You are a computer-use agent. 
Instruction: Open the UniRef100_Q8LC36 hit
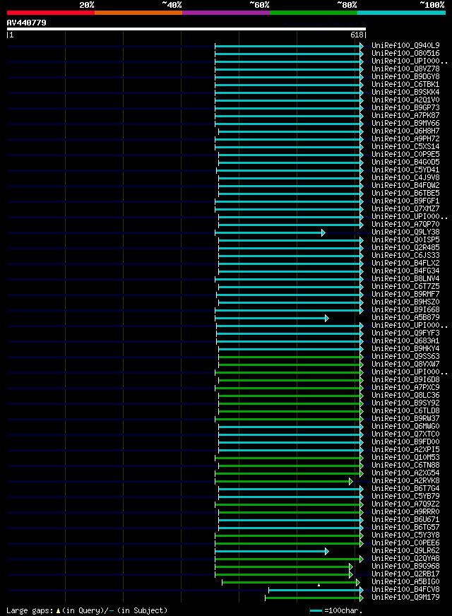coord(405,395)
